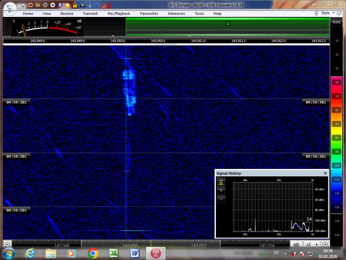This screenshot has height=260, width=346.
Task: Click the camera screenshot icon
Action: click(x=82, y=5)
